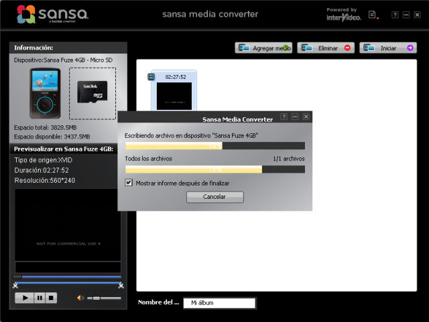Select the SanDisk Micro SD card image
Image resolution: width=429 pixels, height=322 pixels.
pos(93,93)
